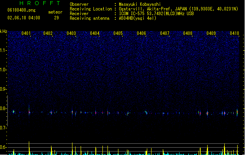Screen dimensions: 245x155
Task: Click the meteor echo at the 0410 edge
Action: 237,112
